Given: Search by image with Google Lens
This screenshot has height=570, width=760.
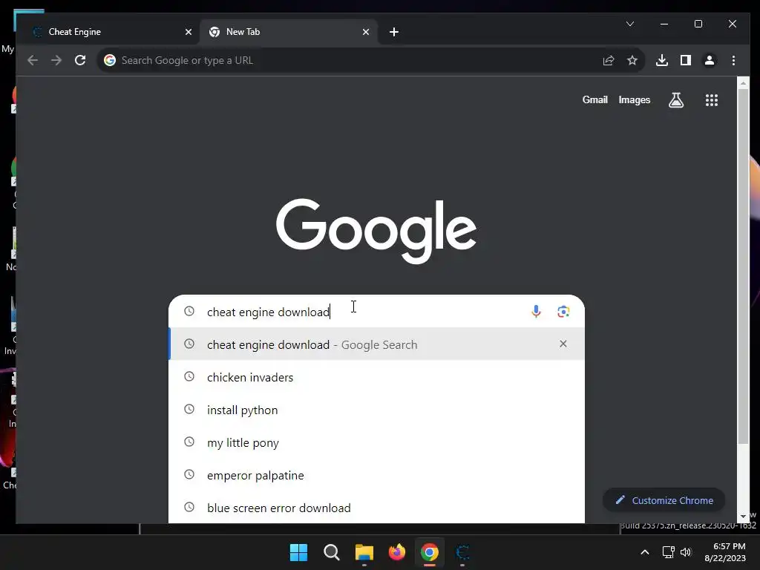Looking at the screenshot, I should click(563, 311).
